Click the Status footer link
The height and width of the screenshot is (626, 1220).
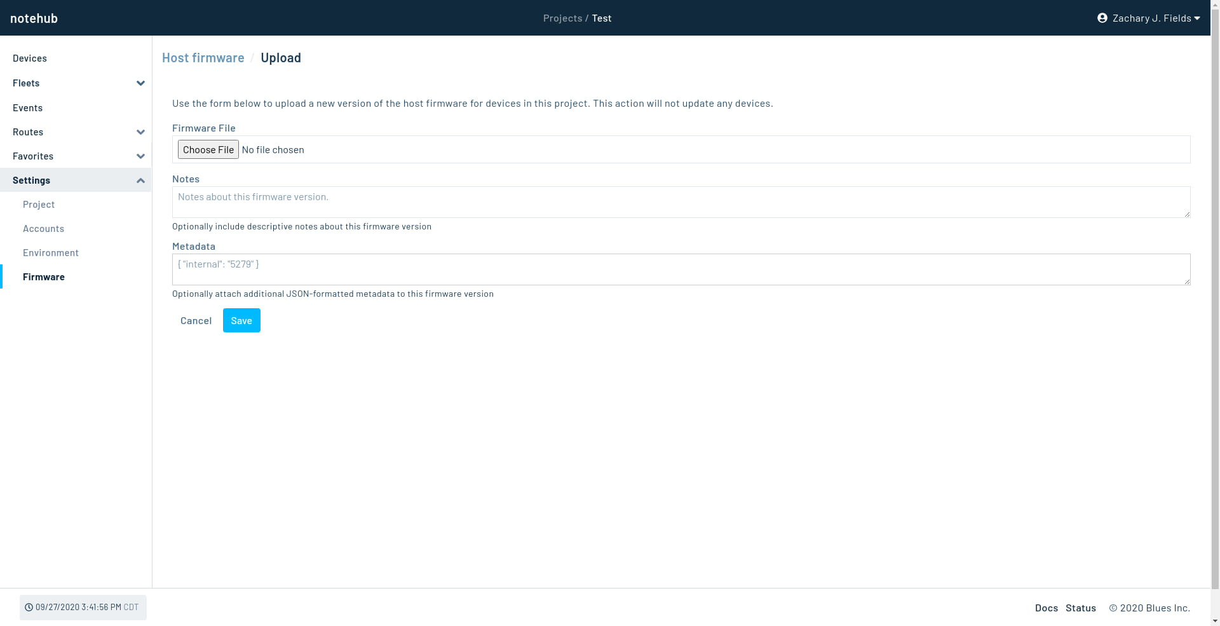tap(1080, 608)
